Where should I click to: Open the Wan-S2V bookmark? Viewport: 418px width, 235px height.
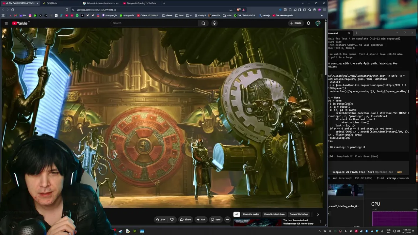coord(214,15)
